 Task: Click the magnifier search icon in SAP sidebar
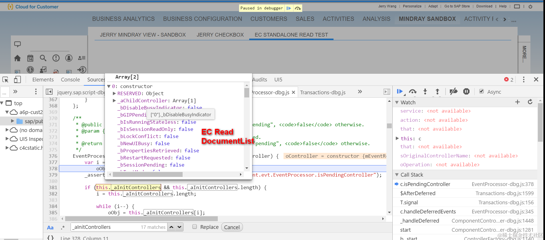pos(43,58)
